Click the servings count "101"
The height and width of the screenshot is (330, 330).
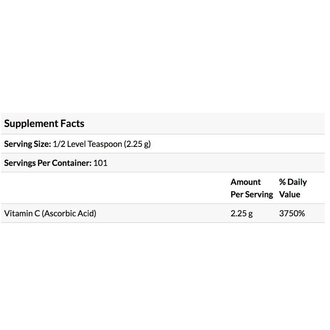100,163
